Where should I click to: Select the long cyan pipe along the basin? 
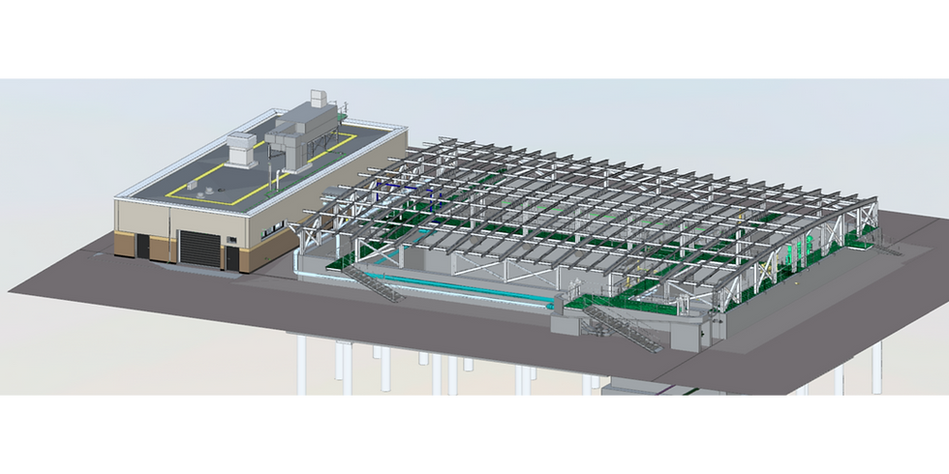click(461, 286)
